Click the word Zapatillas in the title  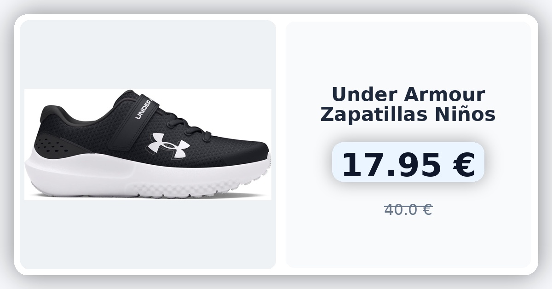[374, 115]
